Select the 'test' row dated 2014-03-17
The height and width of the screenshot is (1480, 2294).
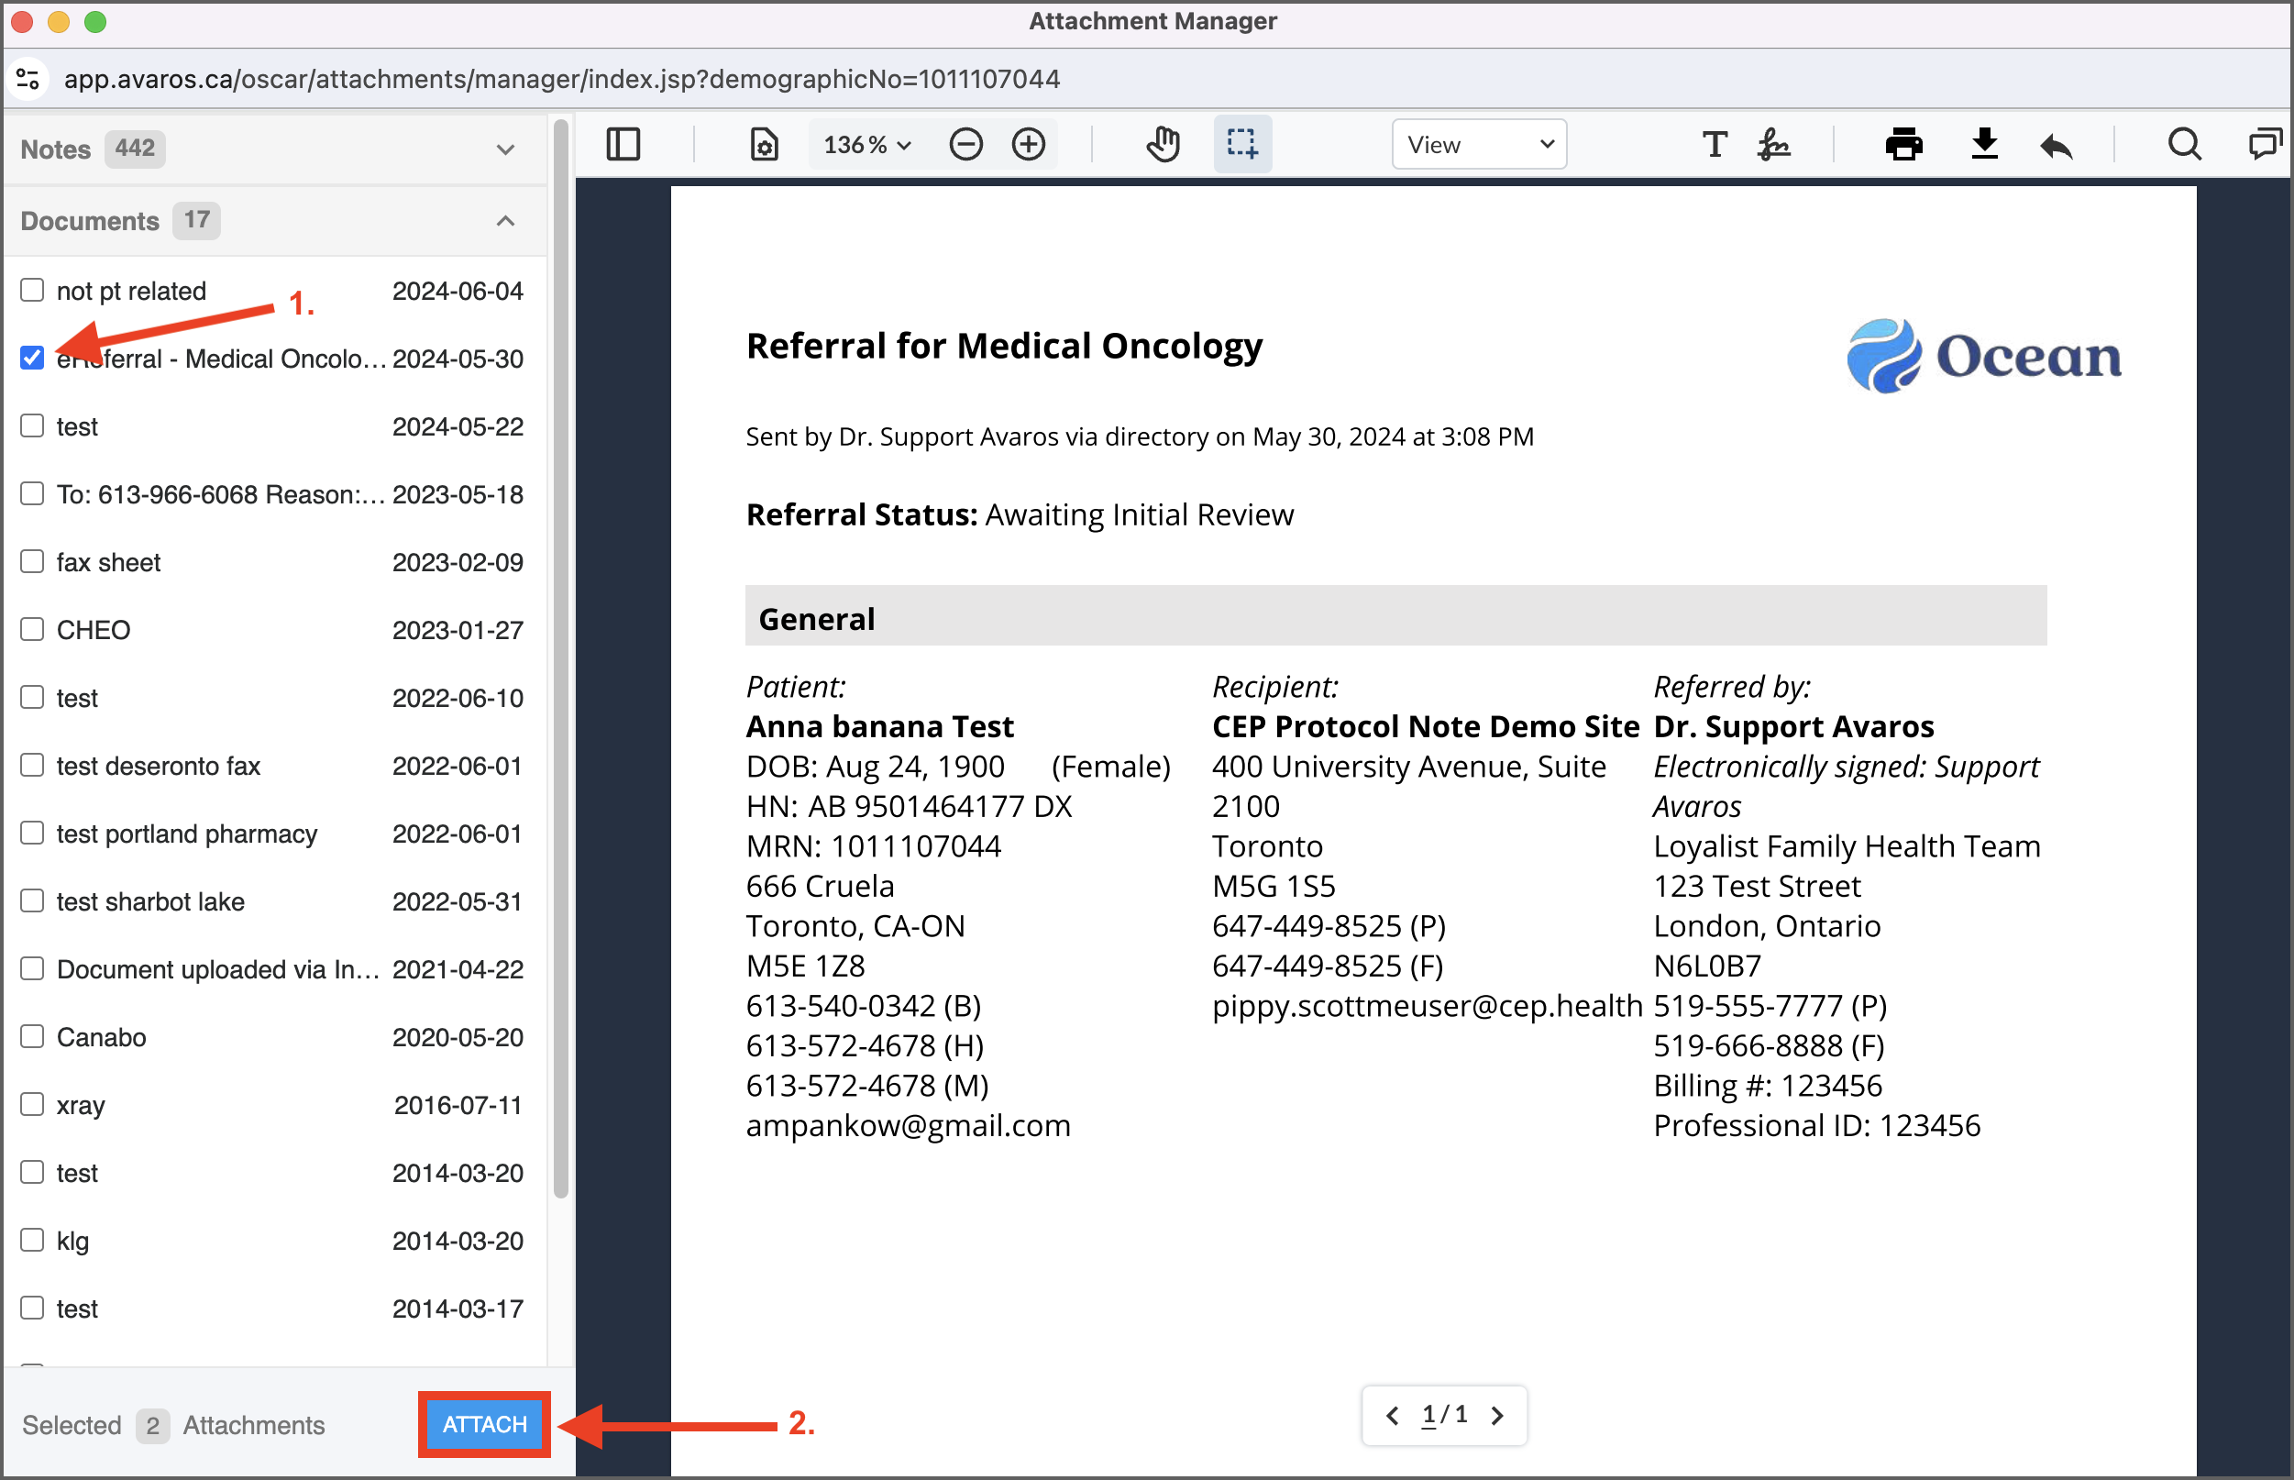(275, 1308)
